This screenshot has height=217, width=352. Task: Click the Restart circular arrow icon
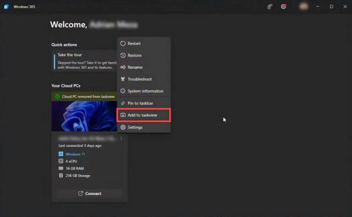pyautogui.click(x=123, y=43)
